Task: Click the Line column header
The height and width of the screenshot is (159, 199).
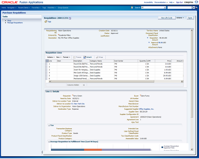Action: (53, 61)
